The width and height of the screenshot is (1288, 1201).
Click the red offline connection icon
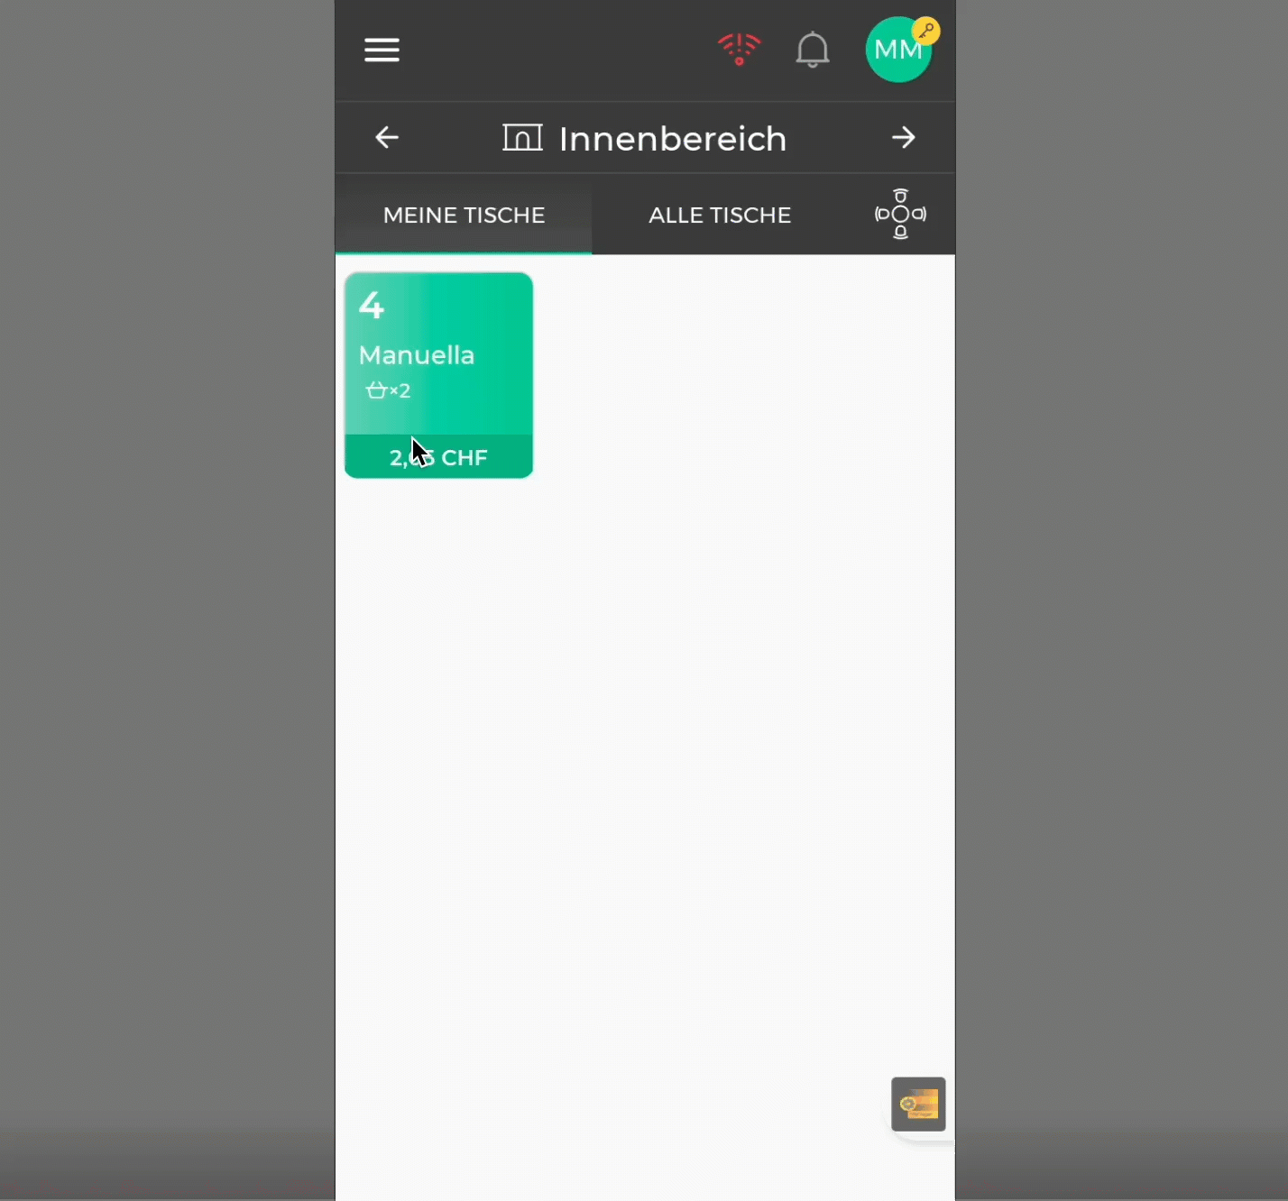[739, 49]
